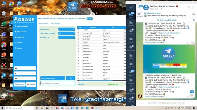Open the notification center in the system tray
The height and width of the screenshot is (110, 197).
pos(194,108)
